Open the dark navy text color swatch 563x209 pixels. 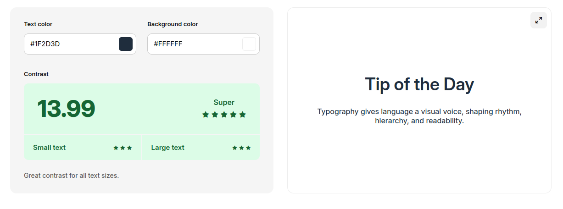coord(126,44)
